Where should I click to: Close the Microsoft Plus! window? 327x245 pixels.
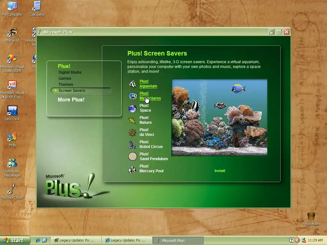click(x=286, y=32)
